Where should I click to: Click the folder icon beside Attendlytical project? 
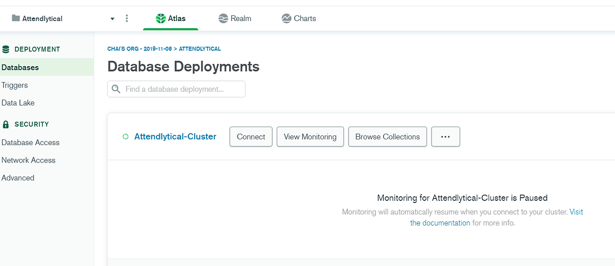(15, 18)
